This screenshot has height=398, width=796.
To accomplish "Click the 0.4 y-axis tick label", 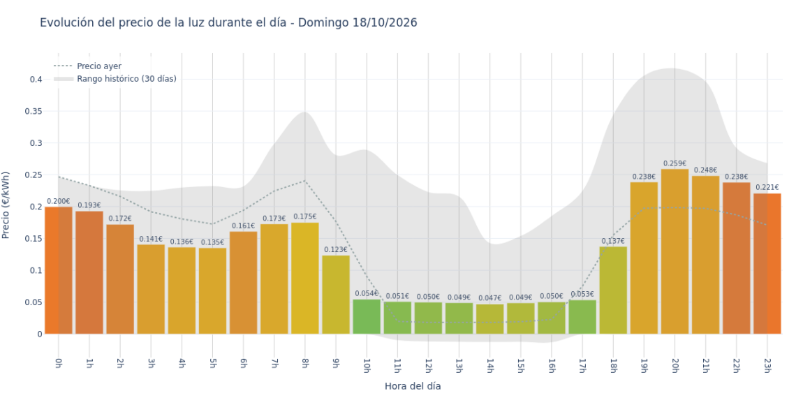I will [35, 79].
